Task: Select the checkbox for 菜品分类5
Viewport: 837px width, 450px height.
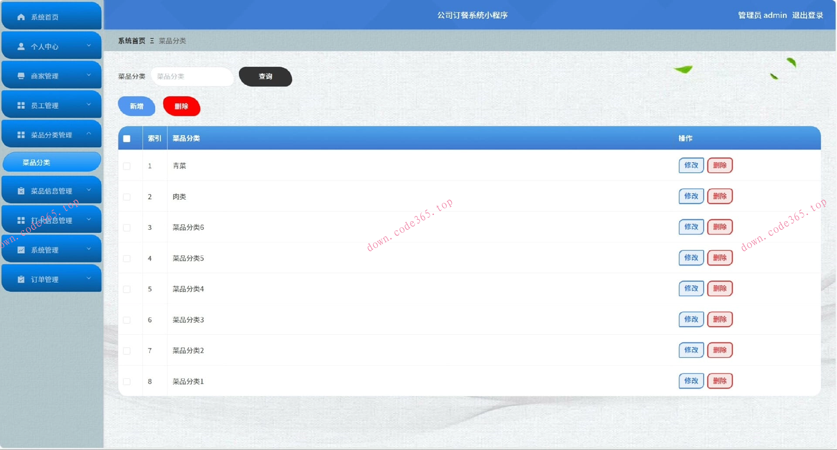Action: pyautogui.click(x=127, y=259)
